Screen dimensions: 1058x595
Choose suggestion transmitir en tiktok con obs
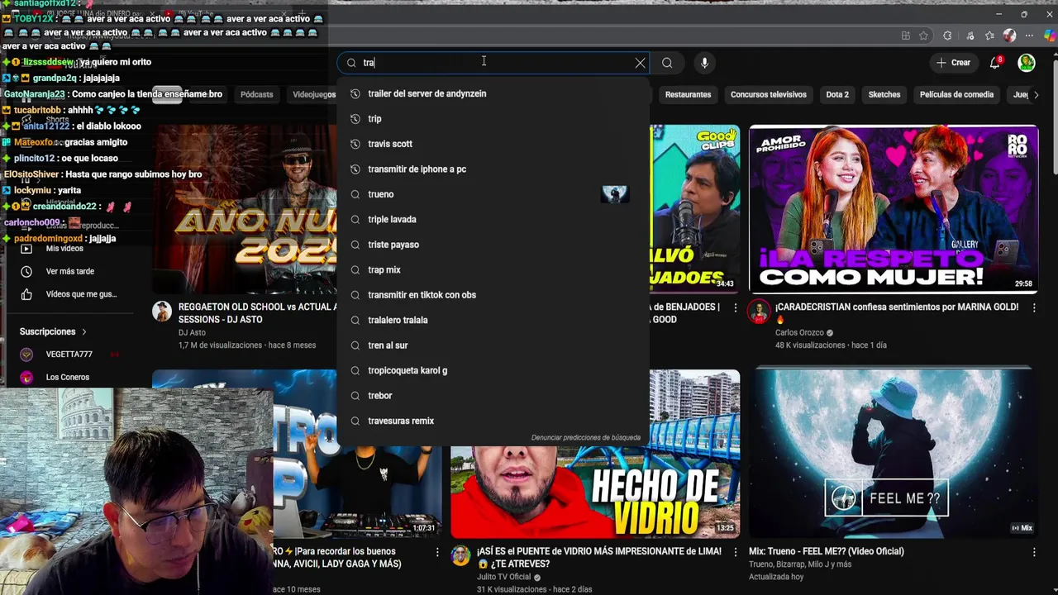(x=493, y=295)
